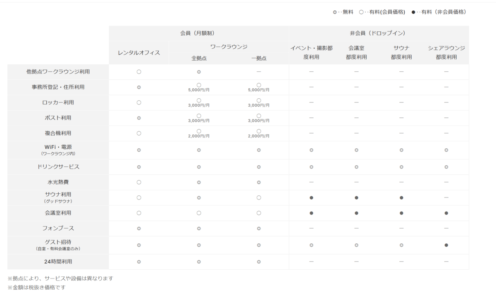Click the 無料 legend circle icon

point(335,12)
